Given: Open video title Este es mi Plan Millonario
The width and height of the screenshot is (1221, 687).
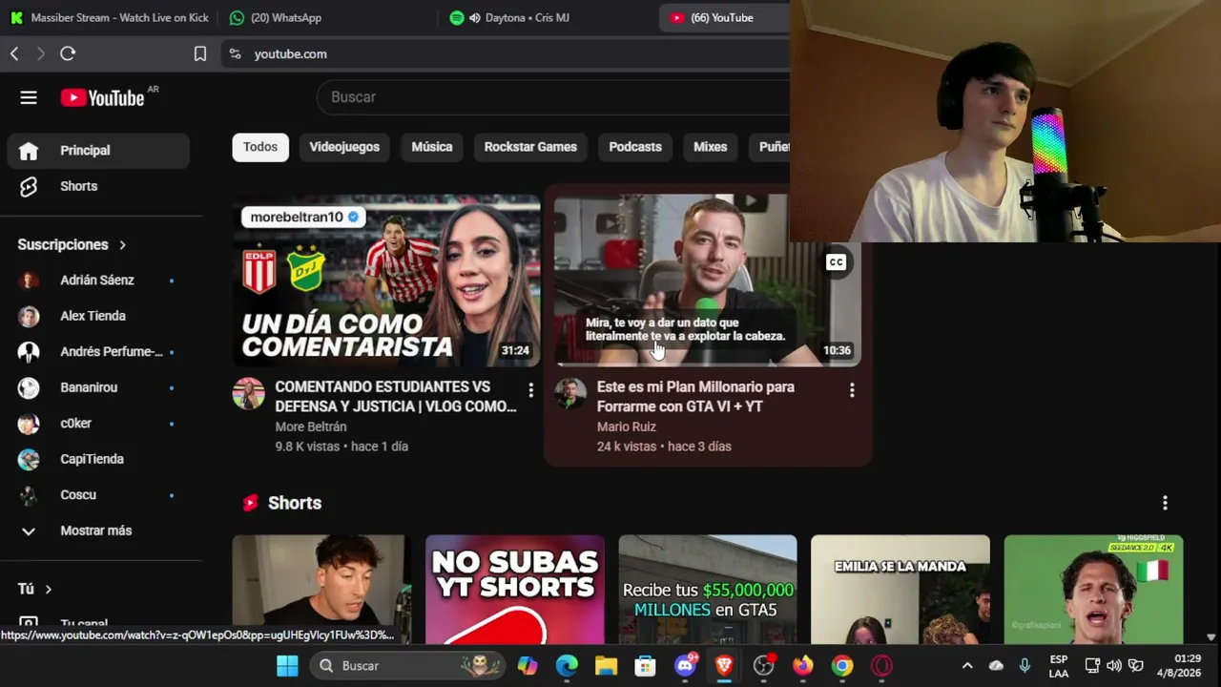Looking at the screenshot, I should [x=695, y=397].
